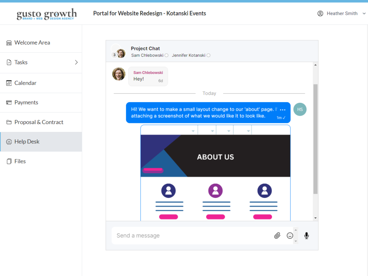Open Proposal & Contract section
This screenshot has height=276, width=368.
[41, 122]
